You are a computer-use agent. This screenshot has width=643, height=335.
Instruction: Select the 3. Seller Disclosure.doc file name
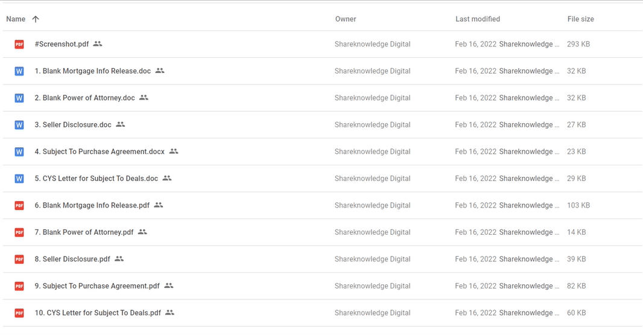[73, 124]
